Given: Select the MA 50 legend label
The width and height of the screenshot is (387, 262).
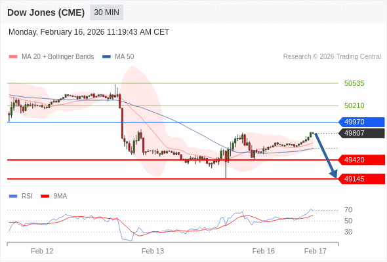Looking at the screenshot, I should pos(125,57).
